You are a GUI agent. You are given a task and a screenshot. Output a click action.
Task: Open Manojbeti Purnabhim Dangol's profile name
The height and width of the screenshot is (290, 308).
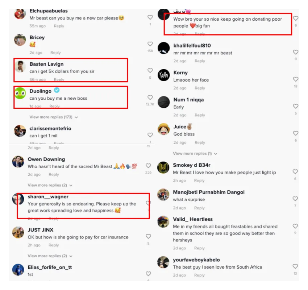(209, 192)
